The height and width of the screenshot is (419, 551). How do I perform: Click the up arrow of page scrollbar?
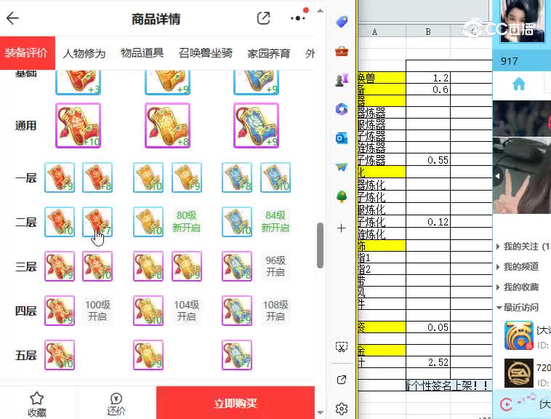(x=320, y=10)
